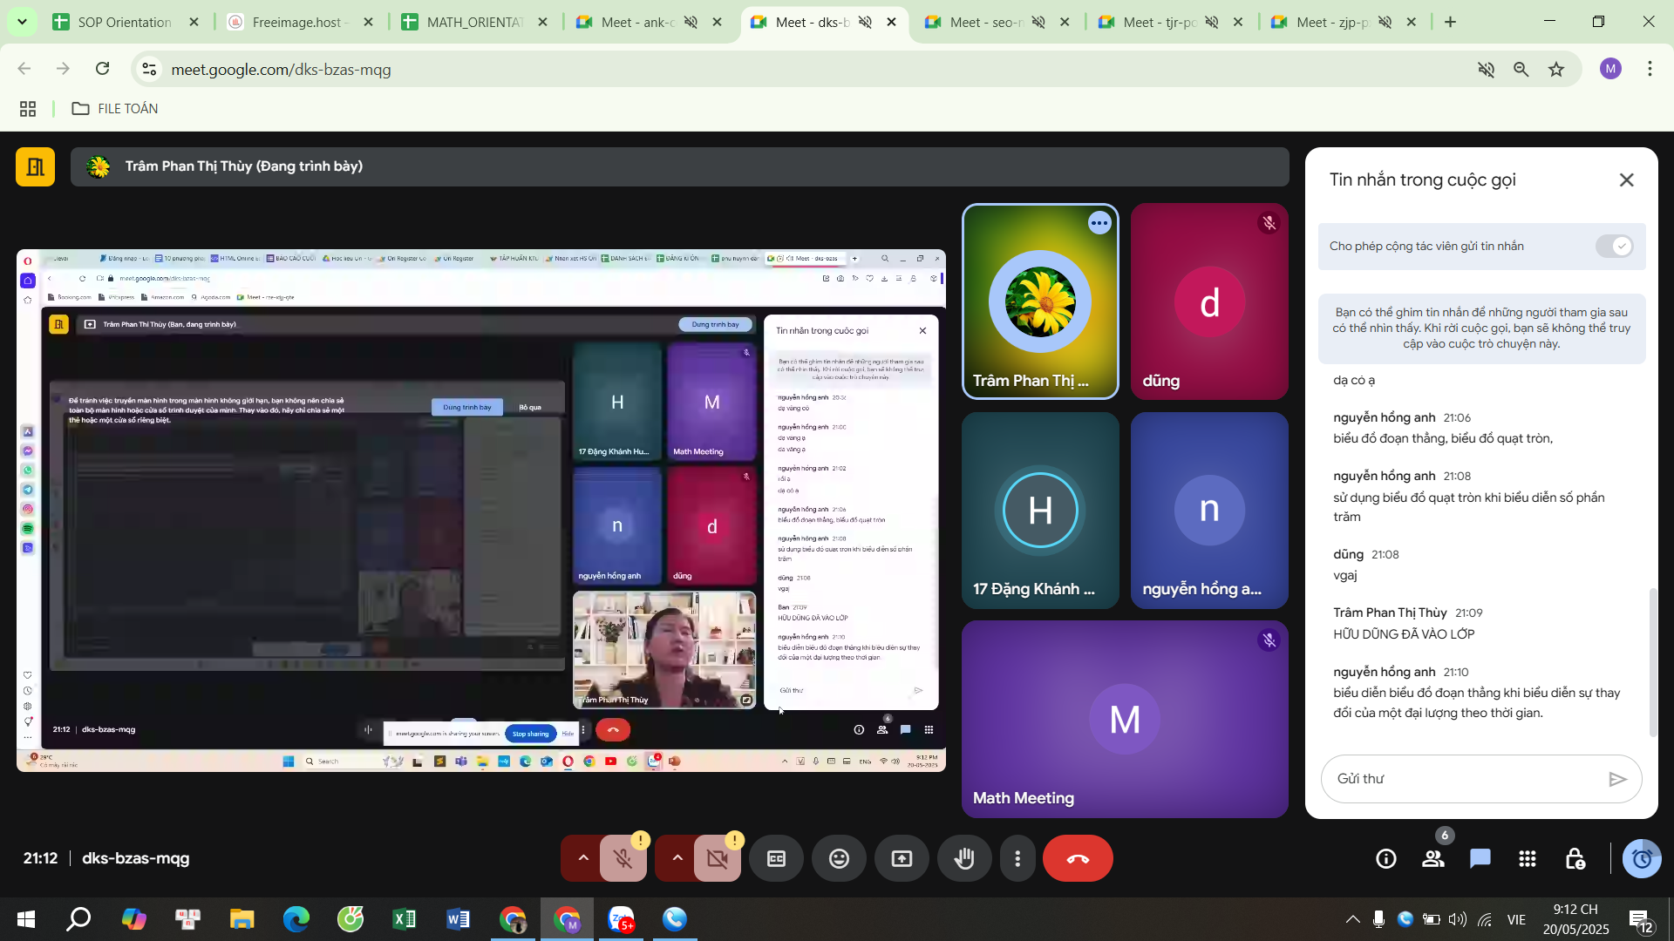Toggle allow collaborators to send messages
The height and width of the screenshot is (941, 1674).
tap(1614, 247)
